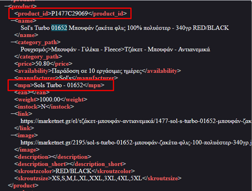Click the opening skroutzsize tag

33,178
